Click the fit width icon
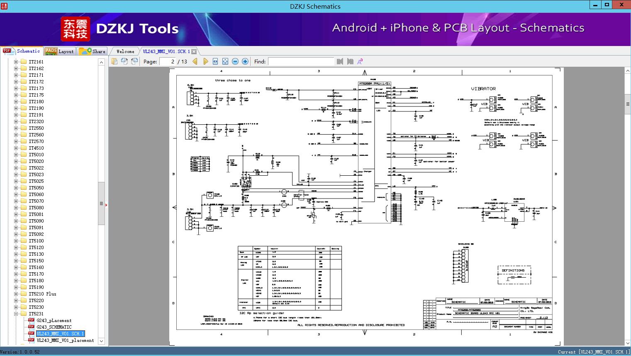This screenshot has width=631, height=356. pyautogui.click(x=215, y=61)
